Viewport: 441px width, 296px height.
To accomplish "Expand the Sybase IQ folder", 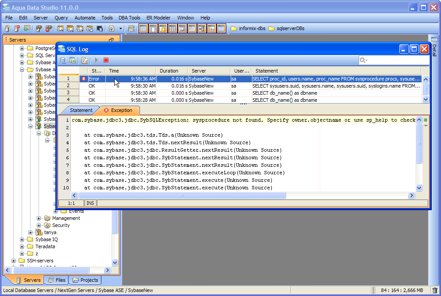I will pos(22,239).
